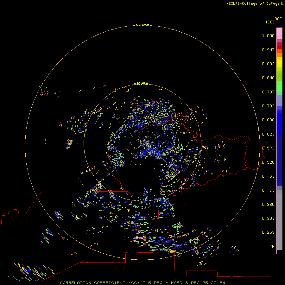This screenshot has width=285, height=285.
Task: Select the 0.307 scale value
Action: click(x=268, y=218)
